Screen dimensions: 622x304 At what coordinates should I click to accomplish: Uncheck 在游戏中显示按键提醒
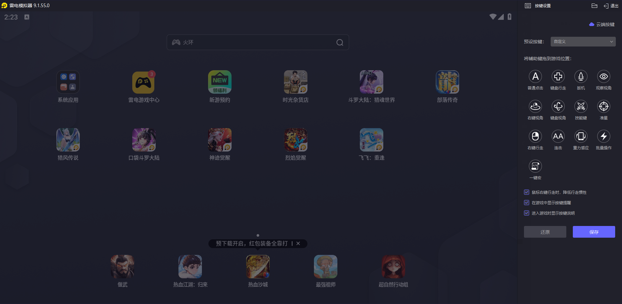pos(527,203)
